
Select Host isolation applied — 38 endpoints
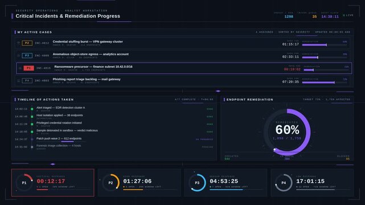click(x=60, y=116)
